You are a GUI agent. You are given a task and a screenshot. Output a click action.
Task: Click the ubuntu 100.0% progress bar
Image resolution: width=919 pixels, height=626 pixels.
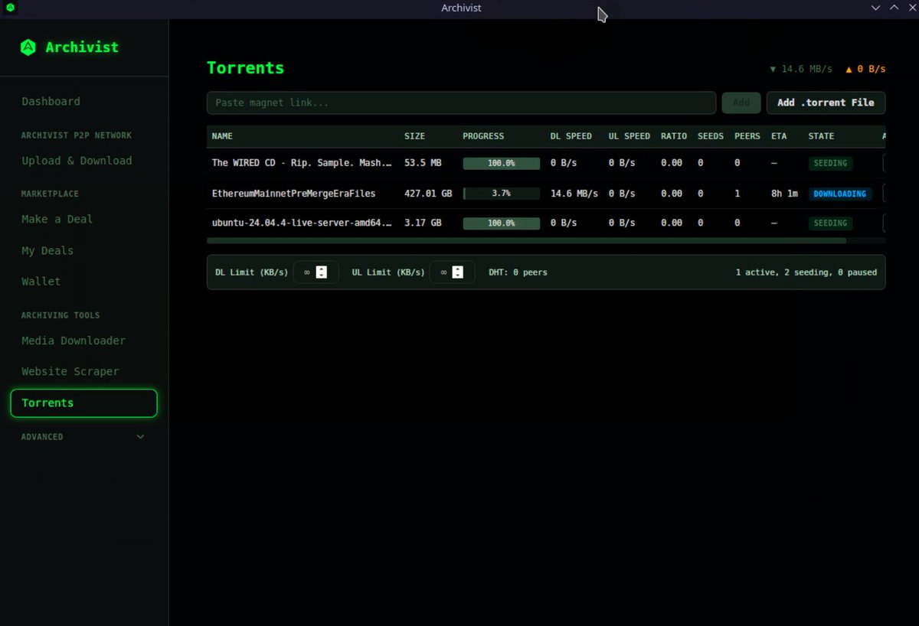click(x=502, y=223)
